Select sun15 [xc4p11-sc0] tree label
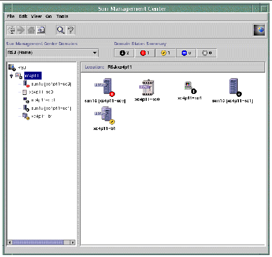The height and width of the screenshot is (257, 272). [51, 84]
